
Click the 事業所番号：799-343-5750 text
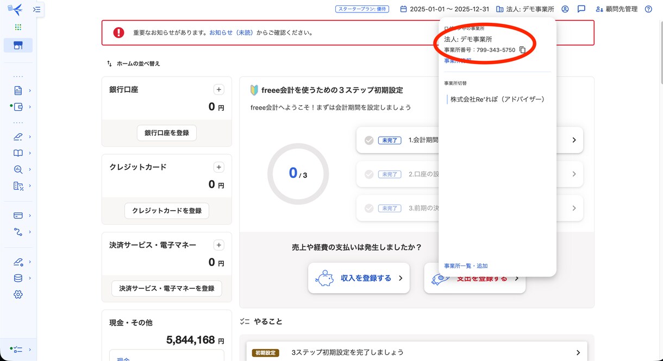tap(479, 50)
